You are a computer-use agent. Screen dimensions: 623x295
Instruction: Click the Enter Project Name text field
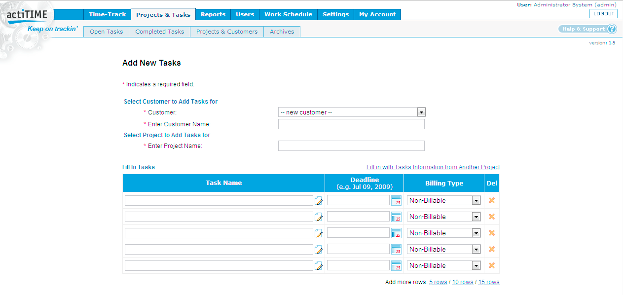(x=351, y=146)
